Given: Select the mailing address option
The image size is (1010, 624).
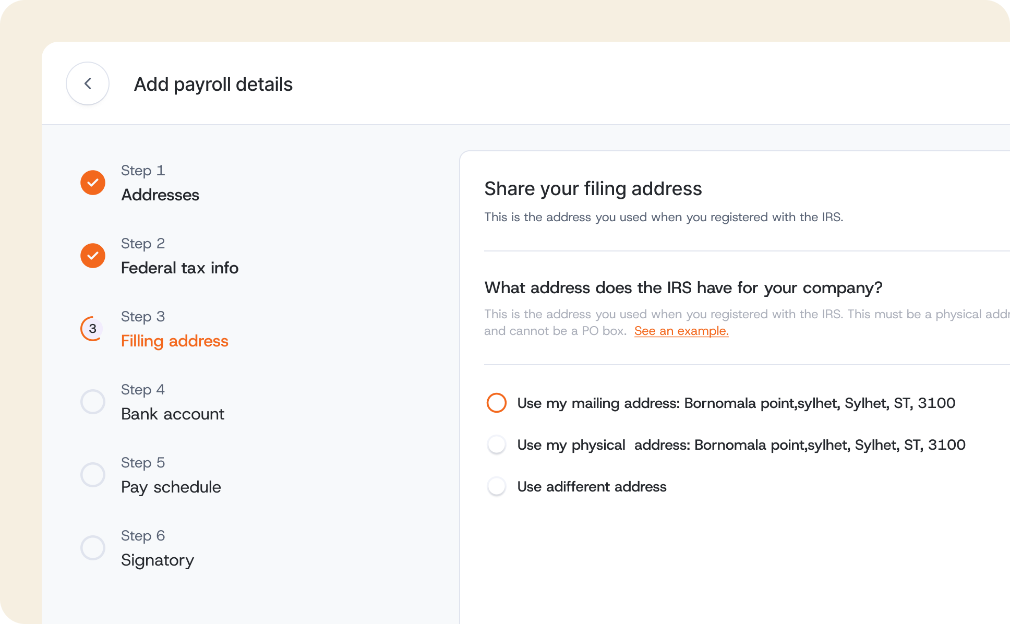Looking at the screenshot, I should tap(496, 403).
